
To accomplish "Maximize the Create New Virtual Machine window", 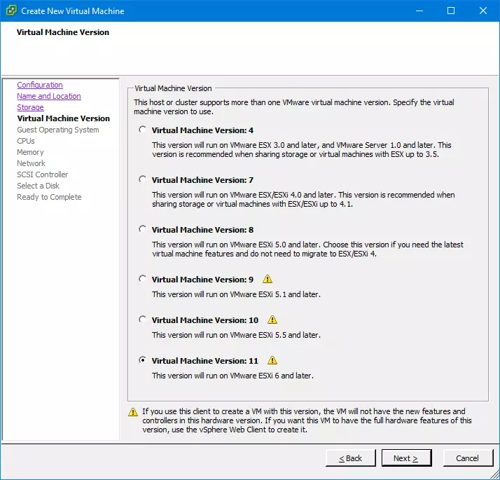I will coord(451,11).
